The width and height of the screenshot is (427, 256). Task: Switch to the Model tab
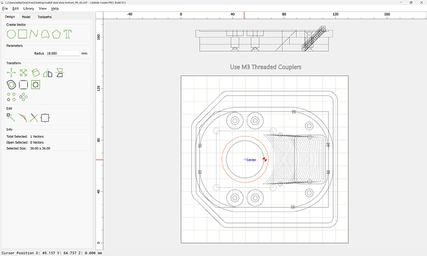click(x=26, y=17)
